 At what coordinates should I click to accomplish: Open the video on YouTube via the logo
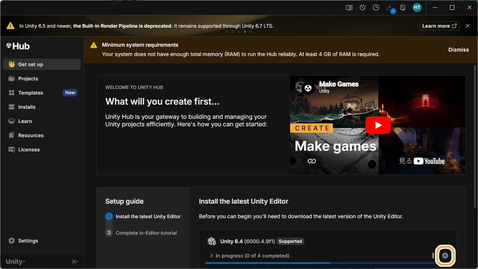429,161
